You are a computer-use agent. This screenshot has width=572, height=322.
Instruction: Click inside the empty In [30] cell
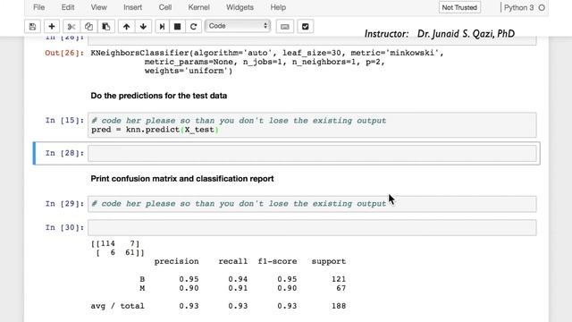tap(312, 227)
